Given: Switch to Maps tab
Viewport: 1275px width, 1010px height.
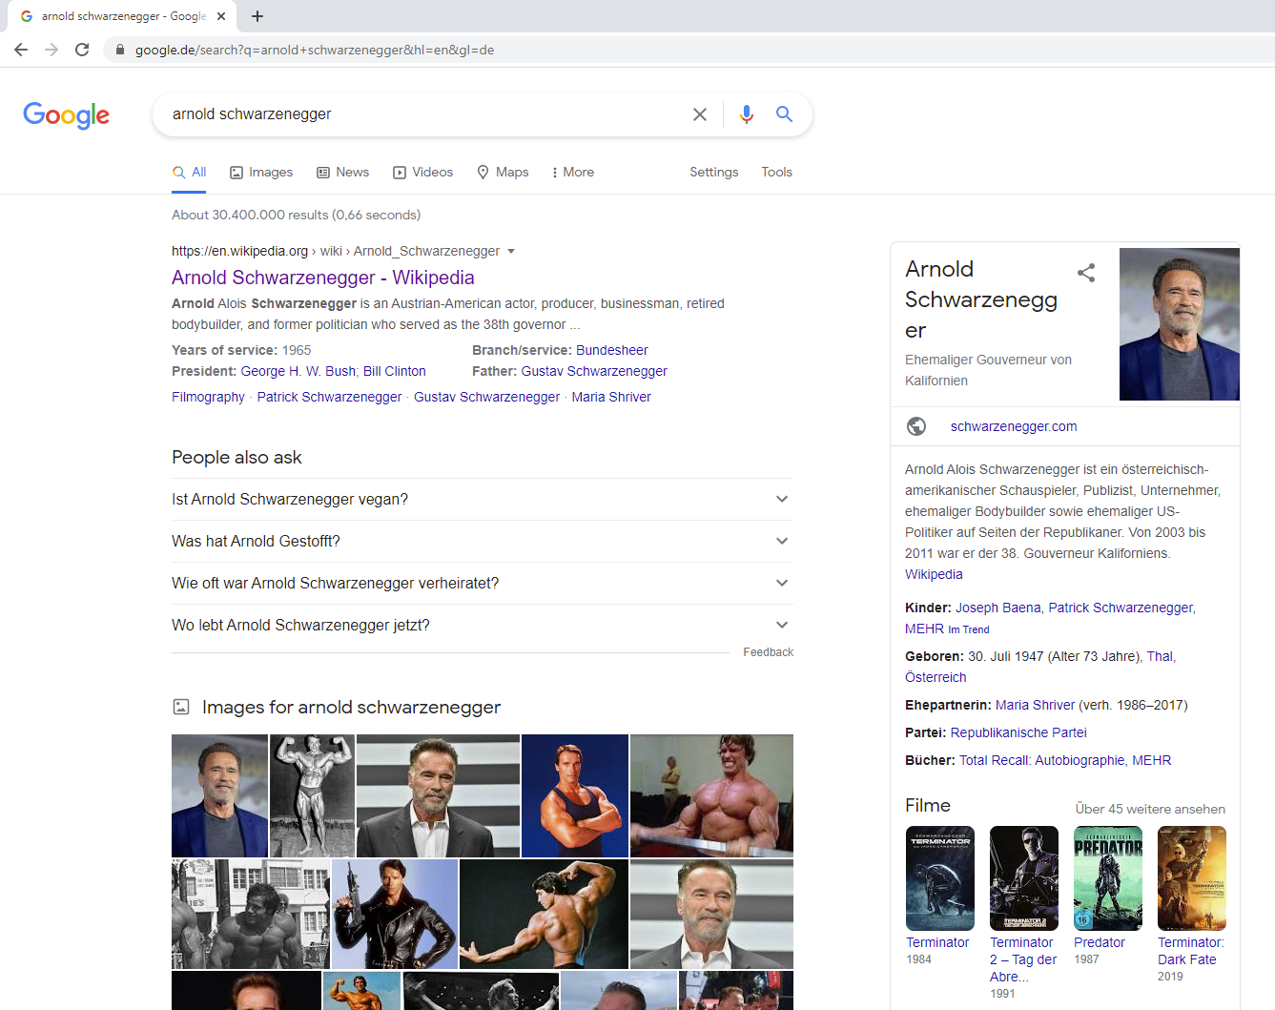Looking at the screenshot, I should point(503,172).
